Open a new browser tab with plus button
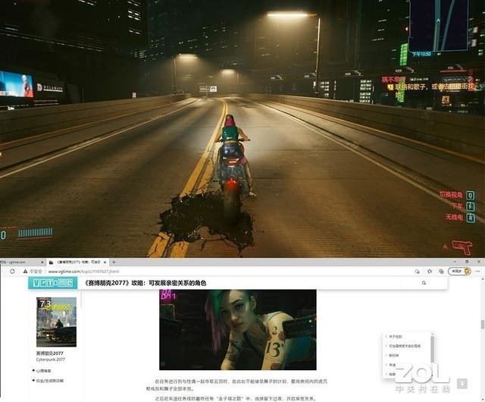The width and height of the screenshot is (485, 402). click(x=113, y=262)
